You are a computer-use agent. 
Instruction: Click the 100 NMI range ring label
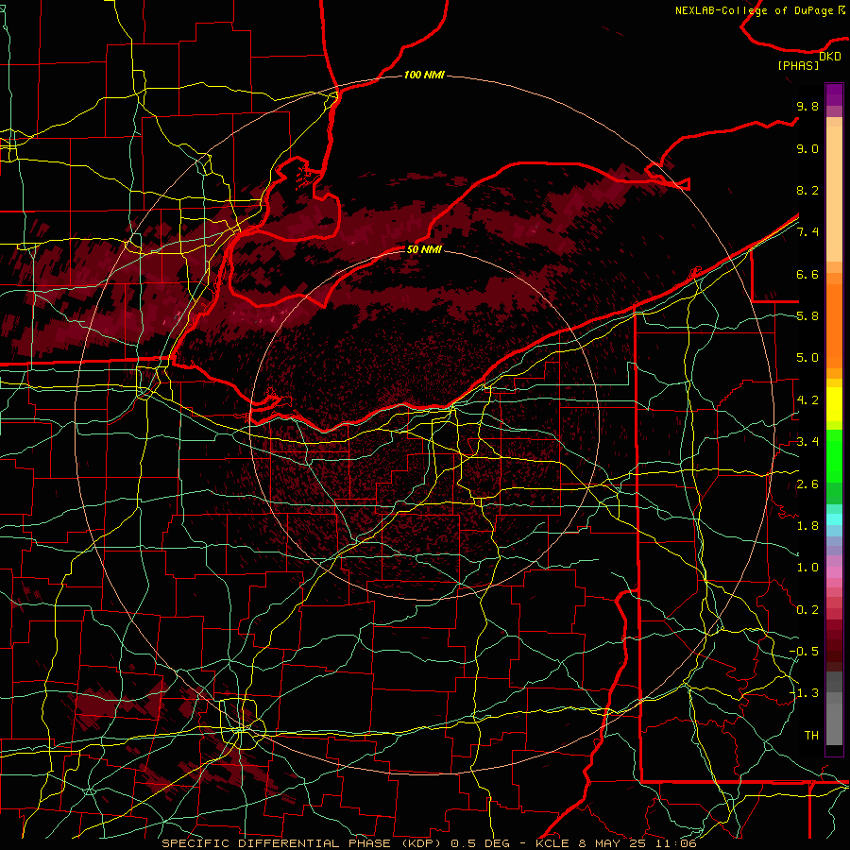point(424,75)
